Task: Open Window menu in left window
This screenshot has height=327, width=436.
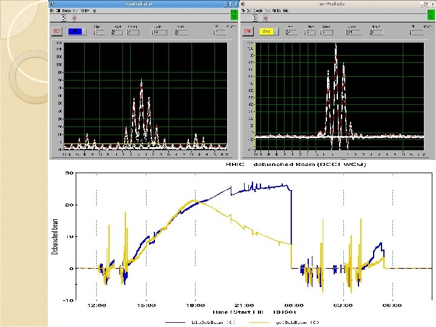Action: pyautogui.click(x=85, y=10)
